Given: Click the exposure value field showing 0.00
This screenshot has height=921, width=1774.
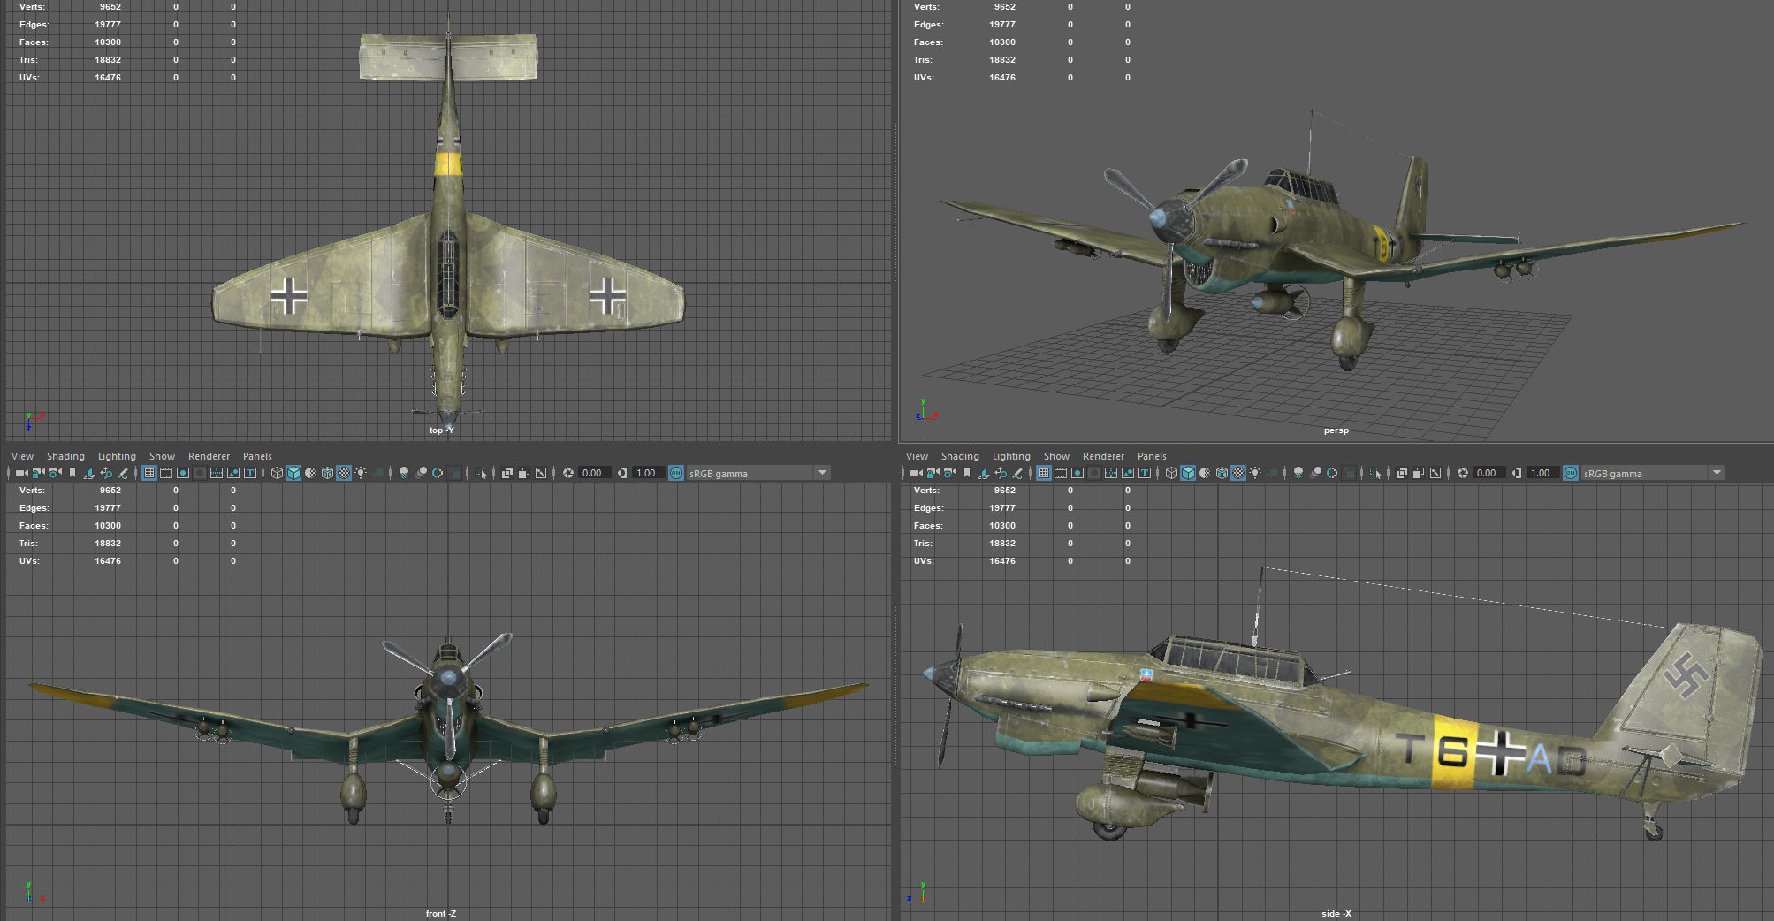Looking at the screenshot, I should [591, 472].
